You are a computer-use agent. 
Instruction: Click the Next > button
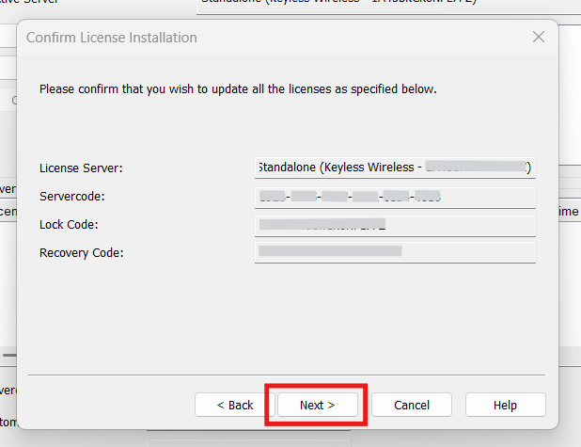(x=317, y=405)
